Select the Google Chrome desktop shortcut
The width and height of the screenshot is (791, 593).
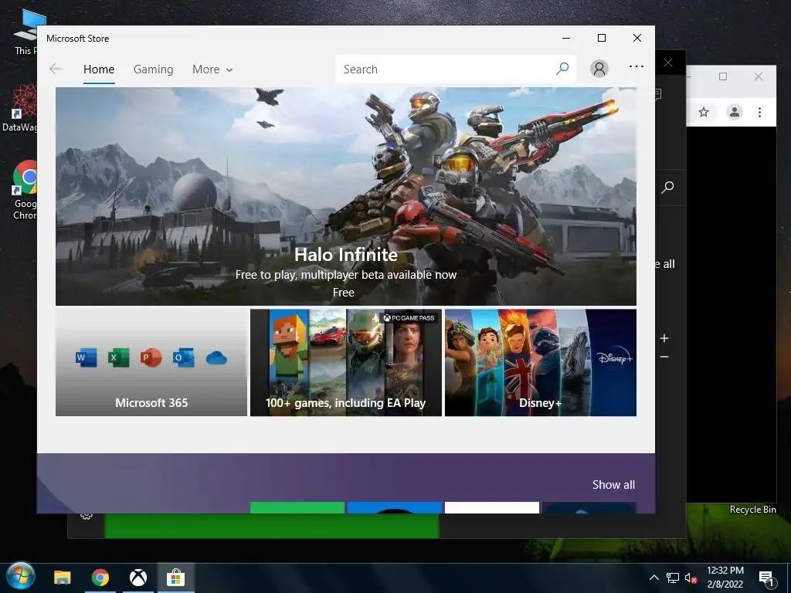tap(25, 190)
